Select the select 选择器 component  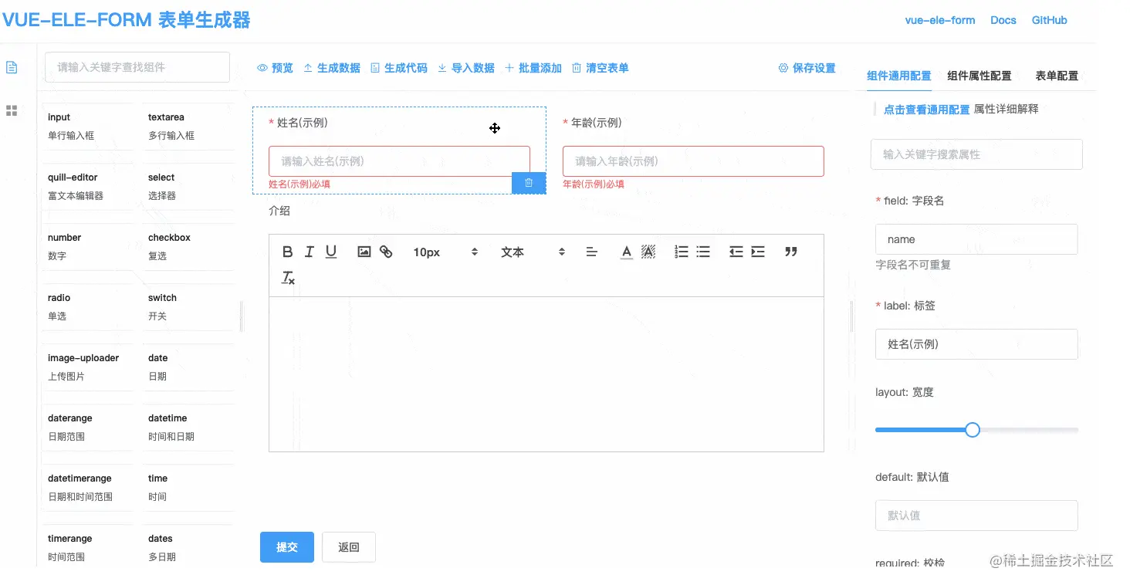point(188,187)
